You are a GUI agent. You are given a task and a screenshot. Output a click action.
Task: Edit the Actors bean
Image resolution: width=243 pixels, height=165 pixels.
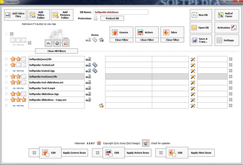point(113,152)
